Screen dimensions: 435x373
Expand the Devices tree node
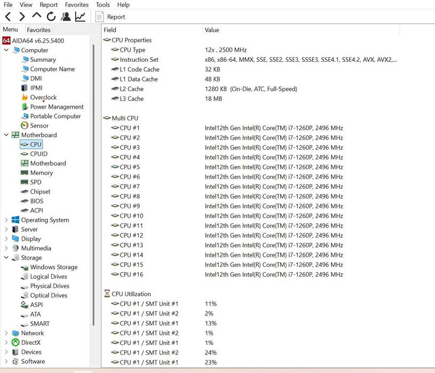(x=6, y=352)
